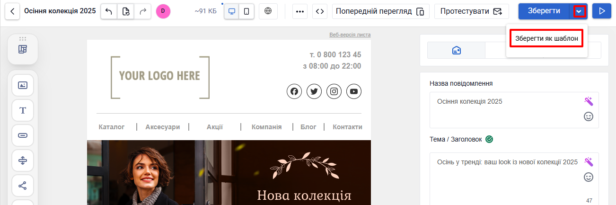Click phone text т. 0 800 123 45
The height and width of the screenshot is (205, 616).
[x=335, y=54]
